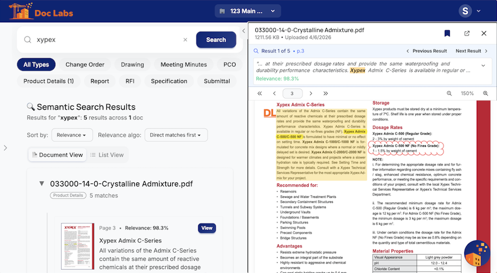
Task: Open the user avatar S menu
Action: [x=465, y=11]
